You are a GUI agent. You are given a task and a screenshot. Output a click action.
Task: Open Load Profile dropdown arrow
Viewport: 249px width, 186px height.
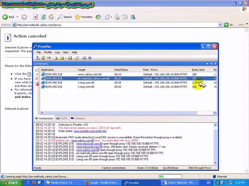(x=66, y=58)
